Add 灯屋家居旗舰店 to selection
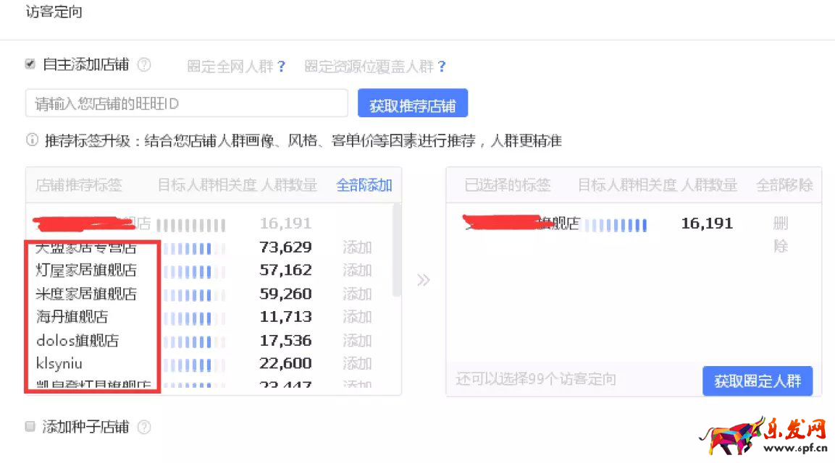Image resolution: width=835 pixels, height=463 pixels. 357,271
